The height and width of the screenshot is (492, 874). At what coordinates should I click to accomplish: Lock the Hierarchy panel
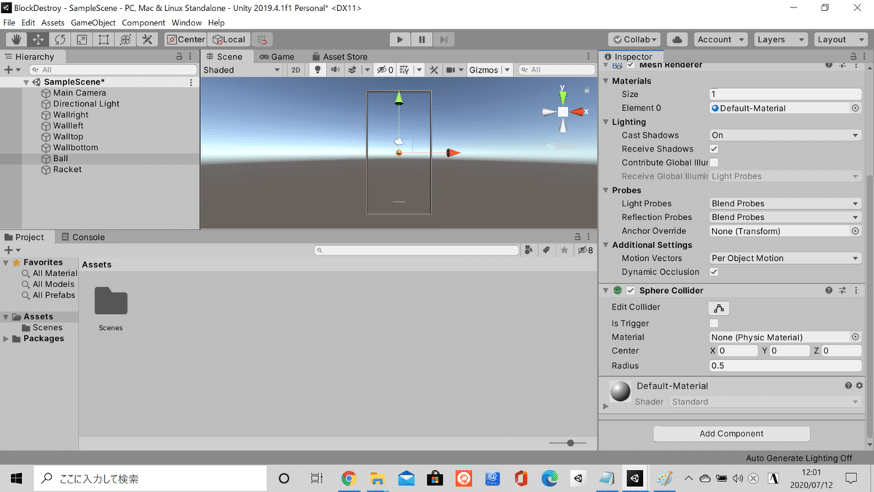click(x=179, y=56)
